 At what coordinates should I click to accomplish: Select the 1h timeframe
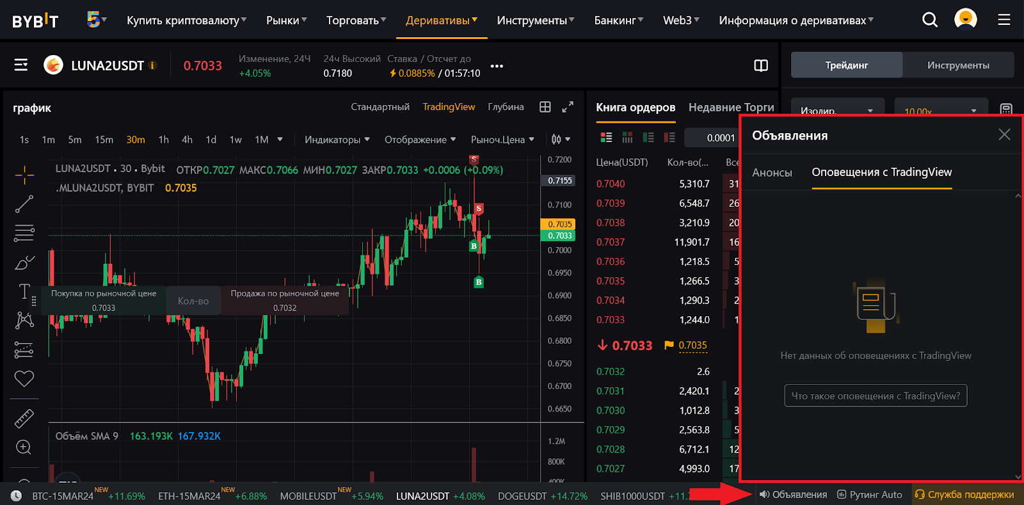(164, 140)
